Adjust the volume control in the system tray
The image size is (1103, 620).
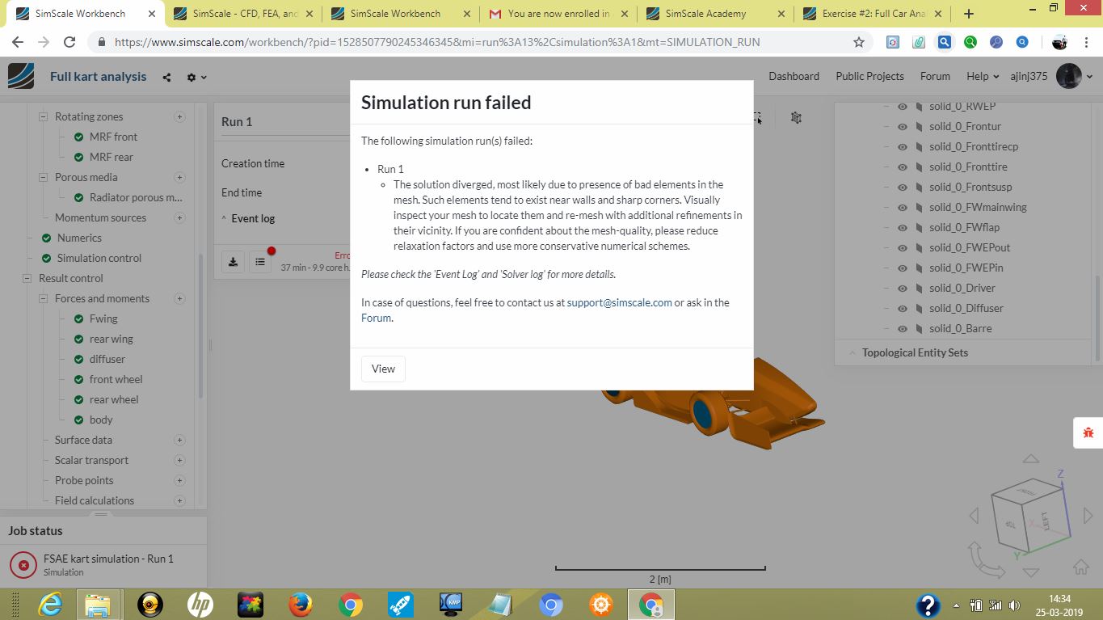[1014, 604]
